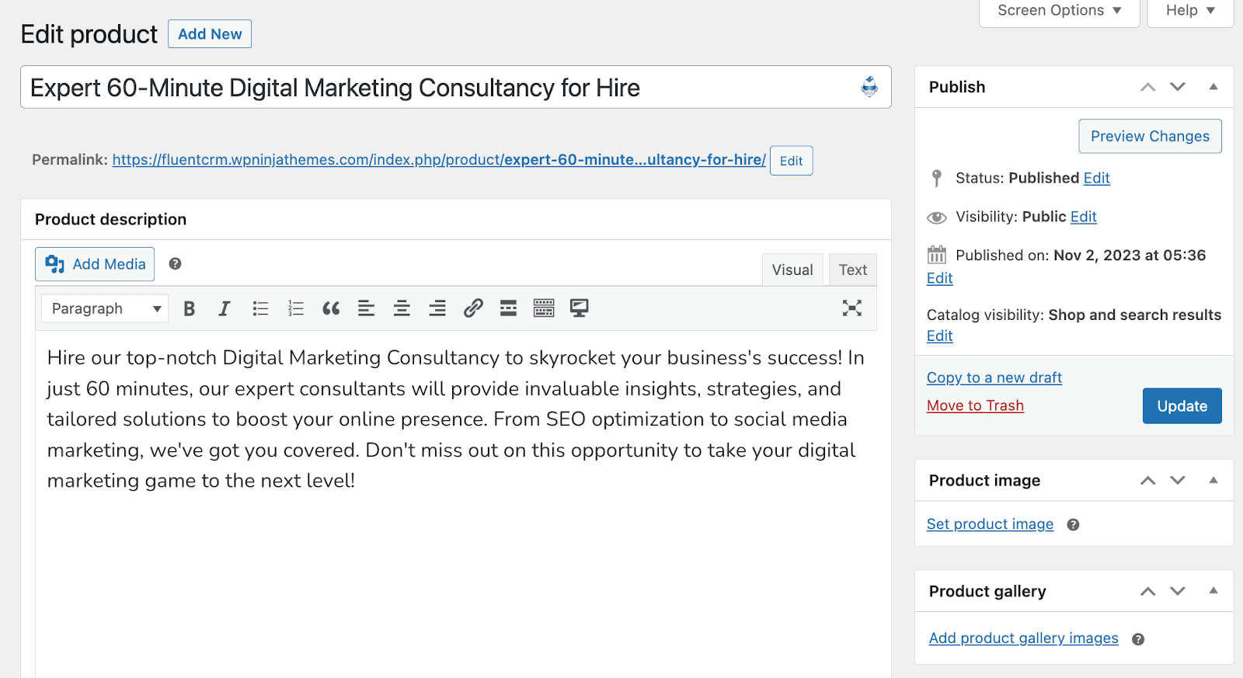Apply italic formatting in editor

[x=225, y=308]
